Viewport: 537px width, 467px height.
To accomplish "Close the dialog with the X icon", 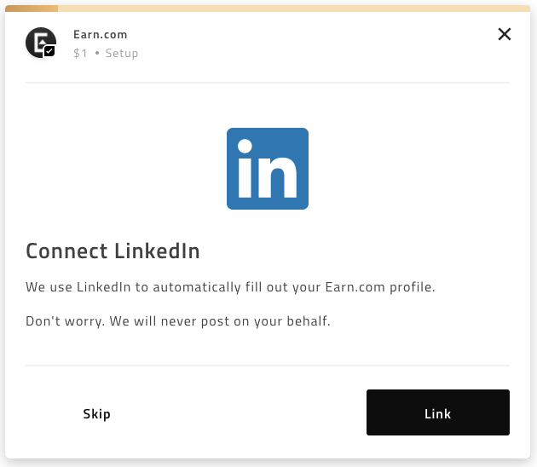I will tap(504, 34).
